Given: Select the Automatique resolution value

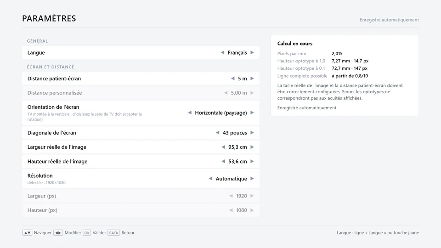Looking at the screenshot, I should (231, 179).
